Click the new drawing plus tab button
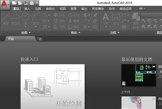 tap(40, 39)
